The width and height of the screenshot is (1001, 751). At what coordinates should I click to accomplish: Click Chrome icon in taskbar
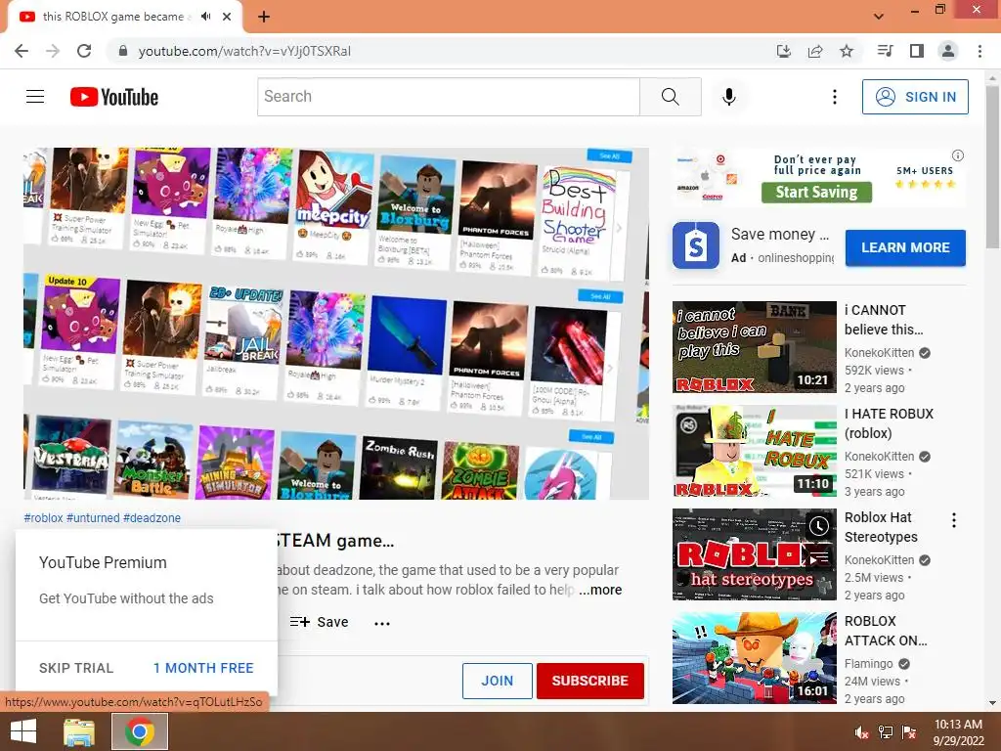coord(140,731)
